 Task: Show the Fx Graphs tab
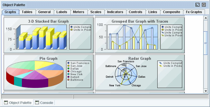click(194, 12)
